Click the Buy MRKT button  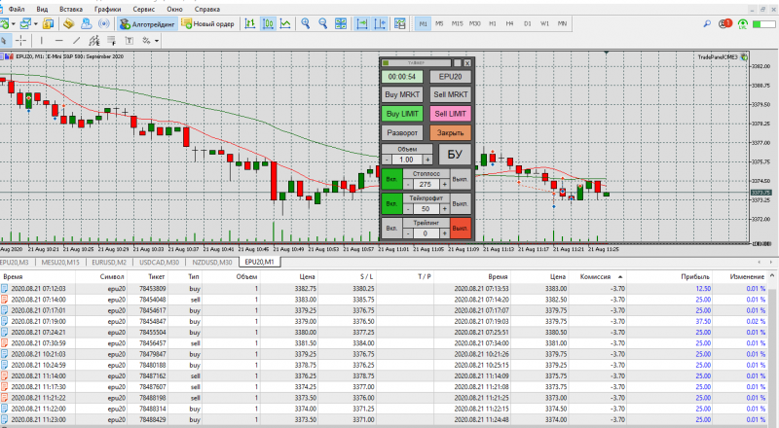[x=402, y=94]
